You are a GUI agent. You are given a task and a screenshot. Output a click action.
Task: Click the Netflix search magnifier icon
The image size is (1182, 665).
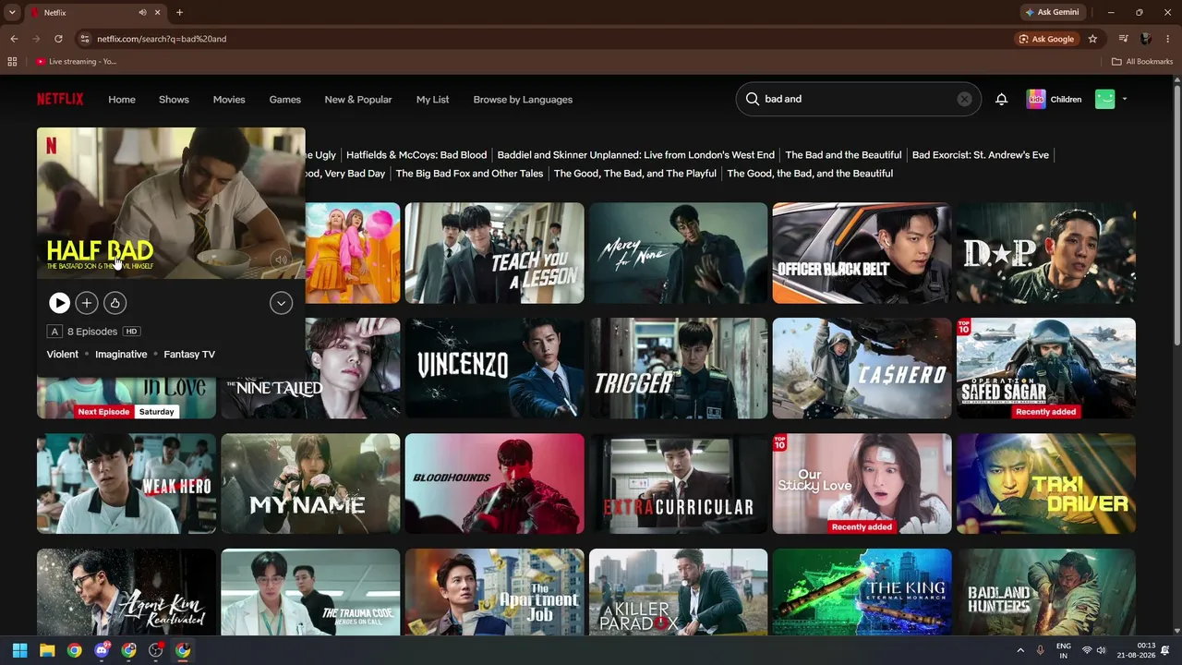pos(753,99)
